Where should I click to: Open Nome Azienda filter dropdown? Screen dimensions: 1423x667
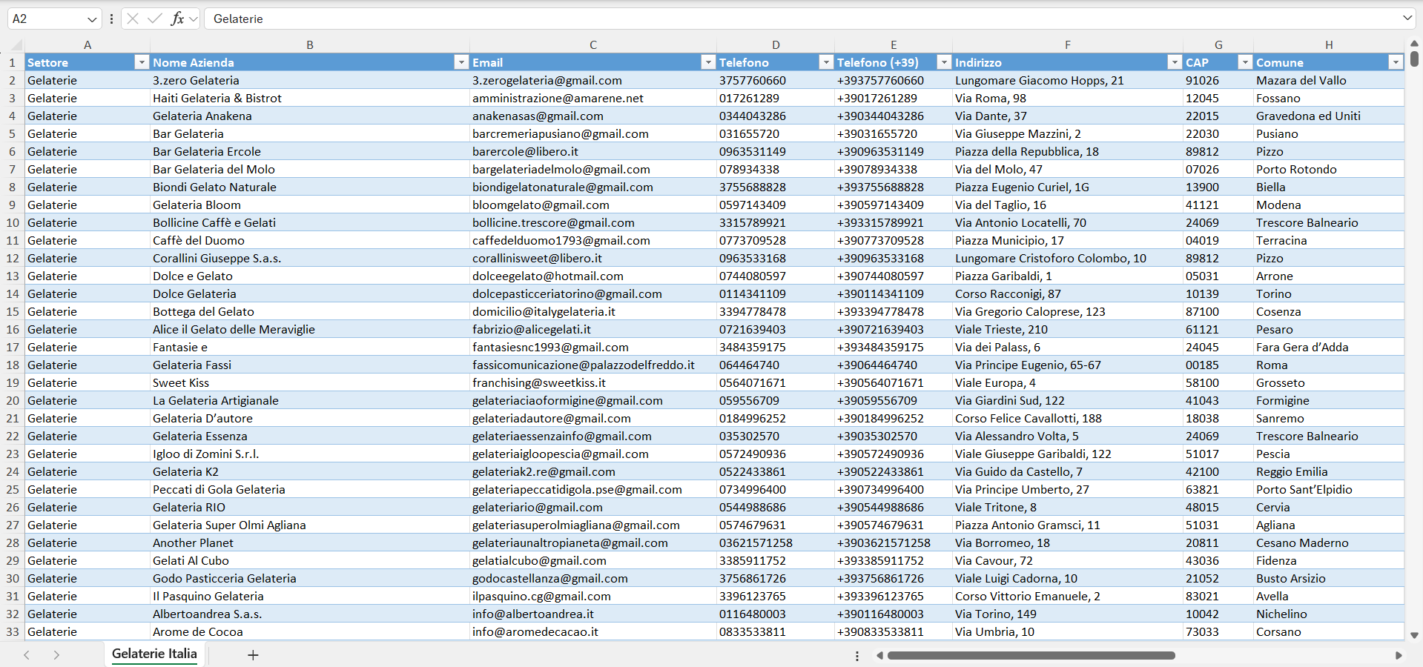461,62
